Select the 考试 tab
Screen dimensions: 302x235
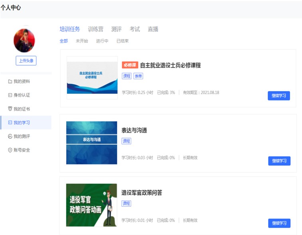134,29
